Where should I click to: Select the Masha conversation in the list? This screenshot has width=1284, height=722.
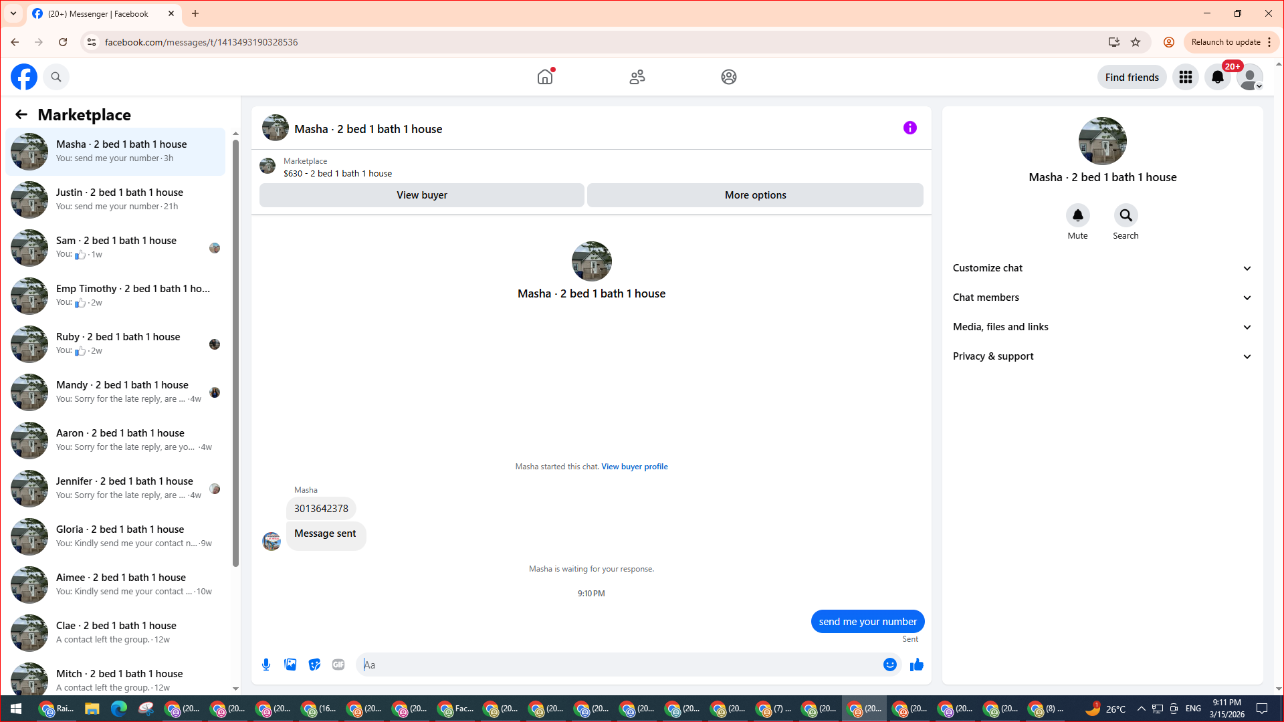click(116, 151)
